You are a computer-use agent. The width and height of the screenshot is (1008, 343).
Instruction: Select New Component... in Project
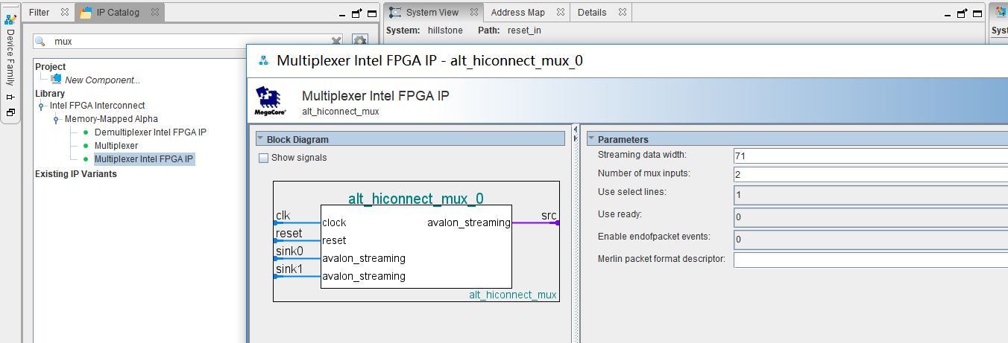click(x=102, y=80)
